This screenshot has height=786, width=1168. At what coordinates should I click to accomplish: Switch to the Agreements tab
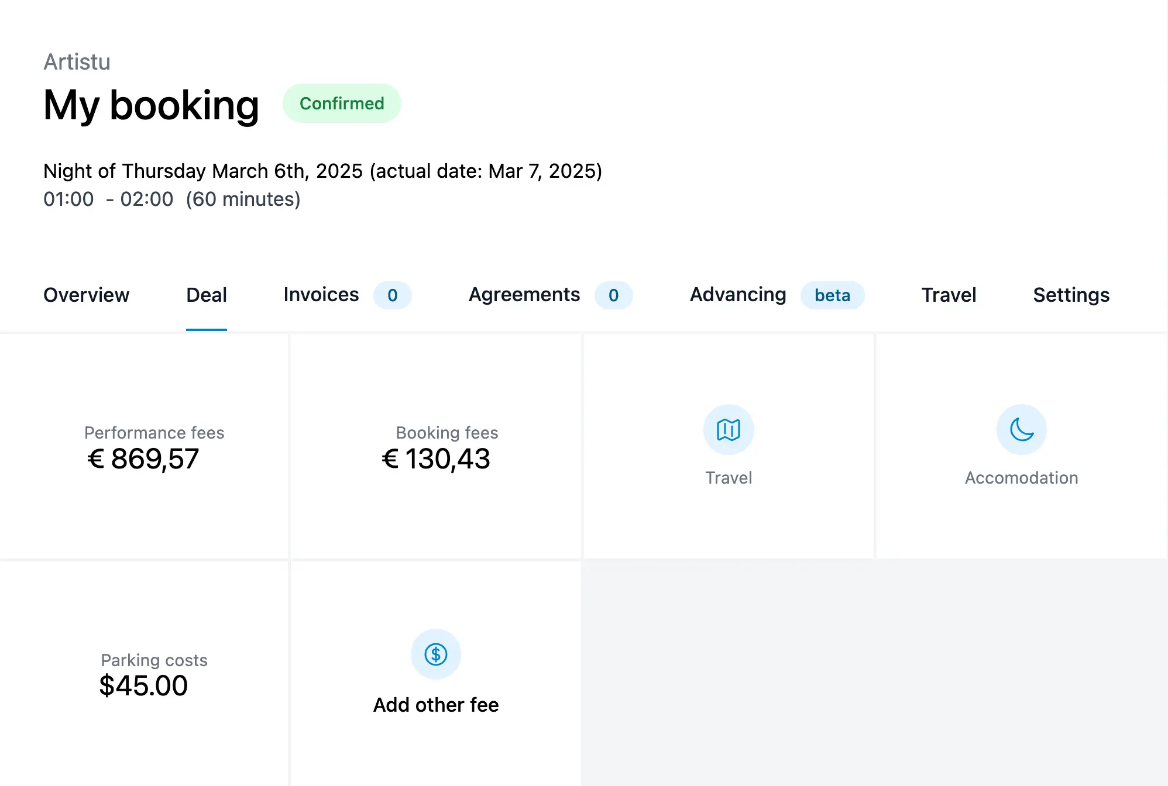523,295
